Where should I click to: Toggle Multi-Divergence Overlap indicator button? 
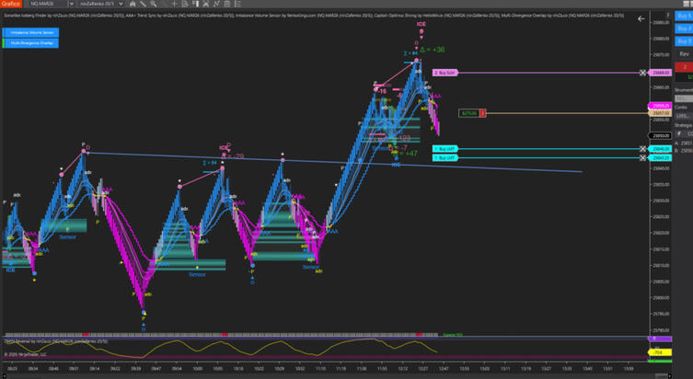[30, 42]
